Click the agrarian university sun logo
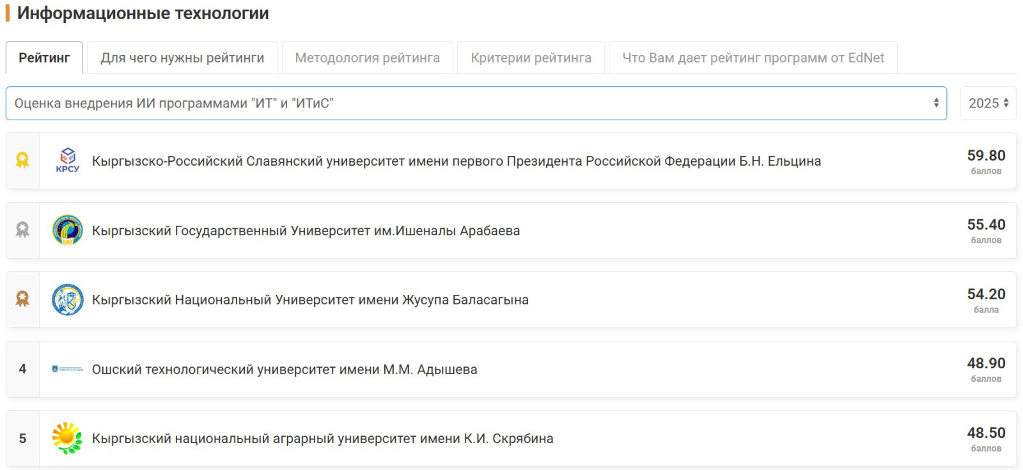The image size is (1023, 470). point(68,439)
